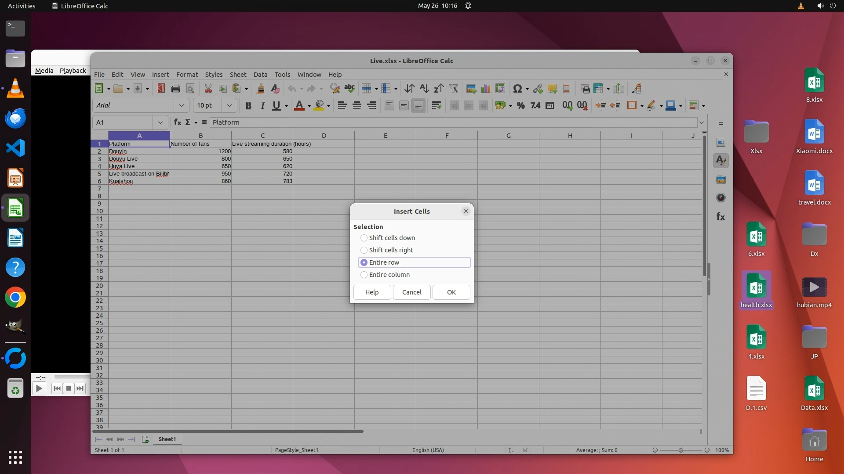This screenshot has width=844, height=474.
Task: Open the Data menu
Action: [260, 75]
